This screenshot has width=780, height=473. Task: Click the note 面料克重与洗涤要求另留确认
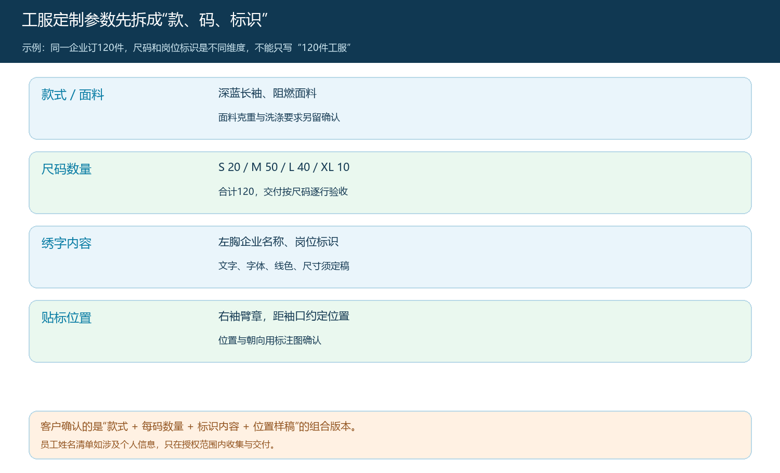coord(279,117)
